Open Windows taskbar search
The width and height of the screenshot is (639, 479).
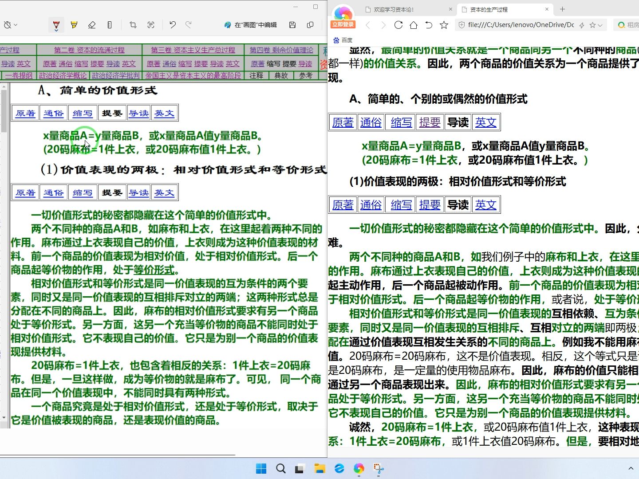point(281,468)
